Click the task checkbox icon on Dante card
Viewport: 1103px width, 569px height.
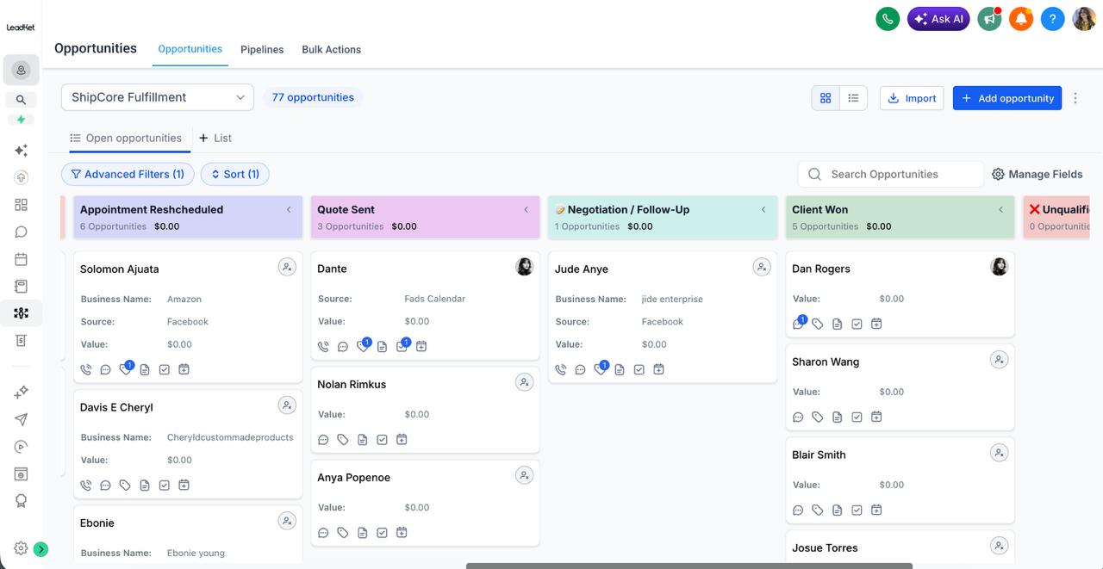click(402, 347)
